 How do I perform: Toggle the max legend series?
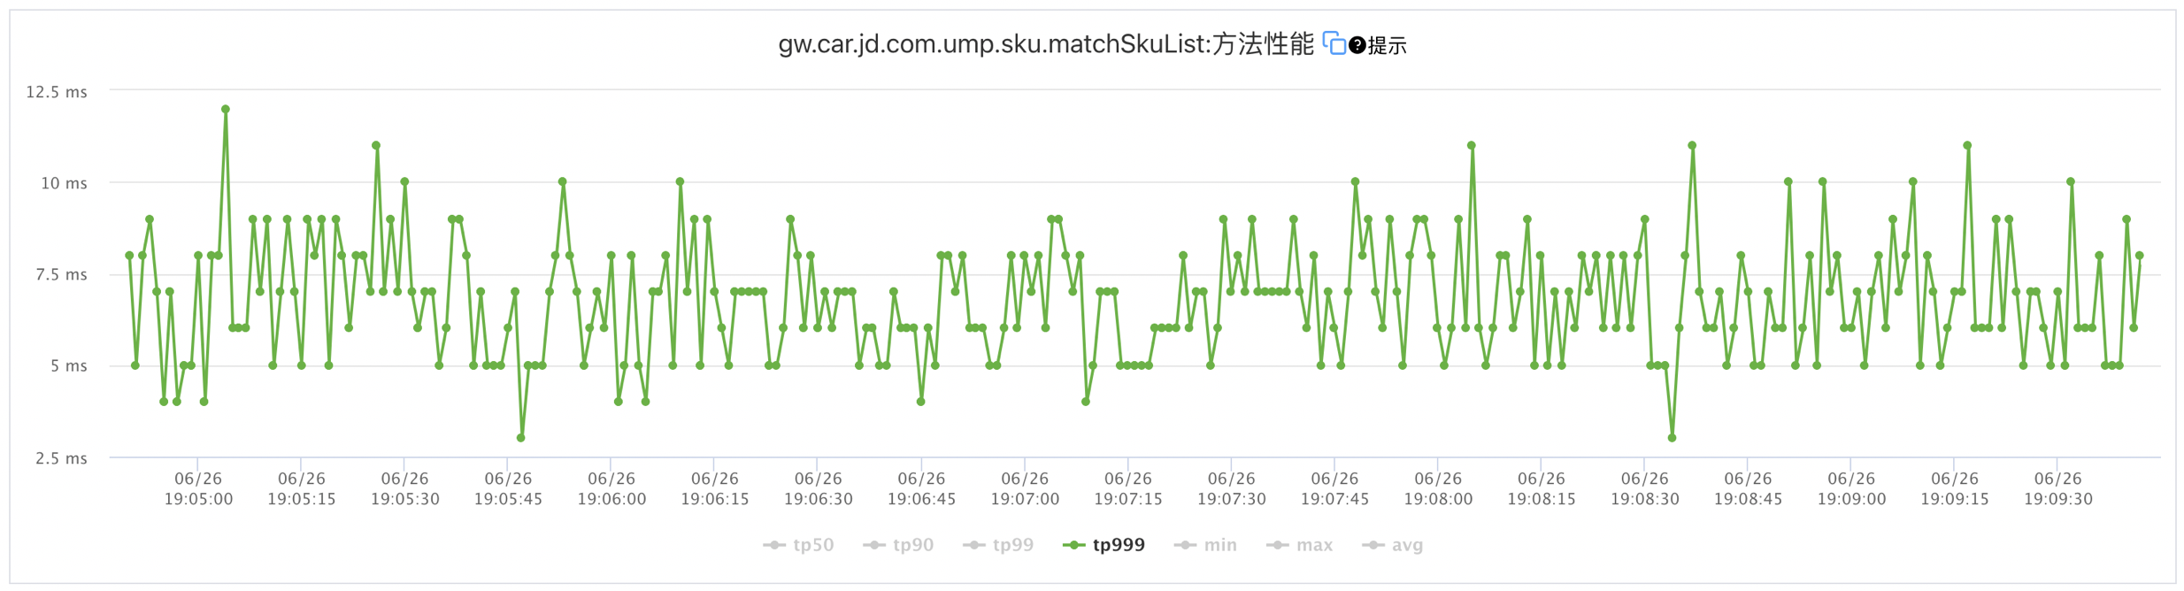pyautogui.click(x=1299, y=545)
